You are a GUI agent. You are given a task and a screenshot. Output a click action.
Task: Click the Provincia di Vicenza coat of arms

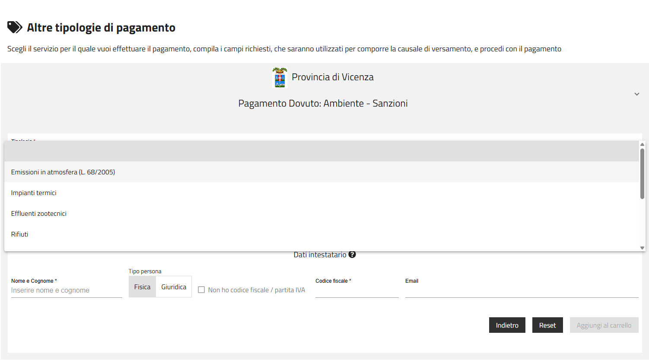click(280, 78)
